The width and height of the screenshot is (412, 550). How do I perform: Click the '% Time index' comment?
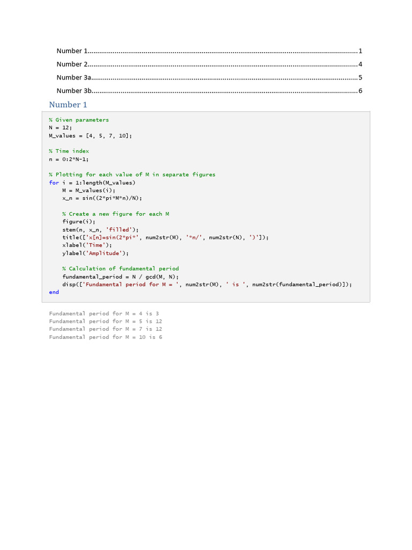click(69, 151)
